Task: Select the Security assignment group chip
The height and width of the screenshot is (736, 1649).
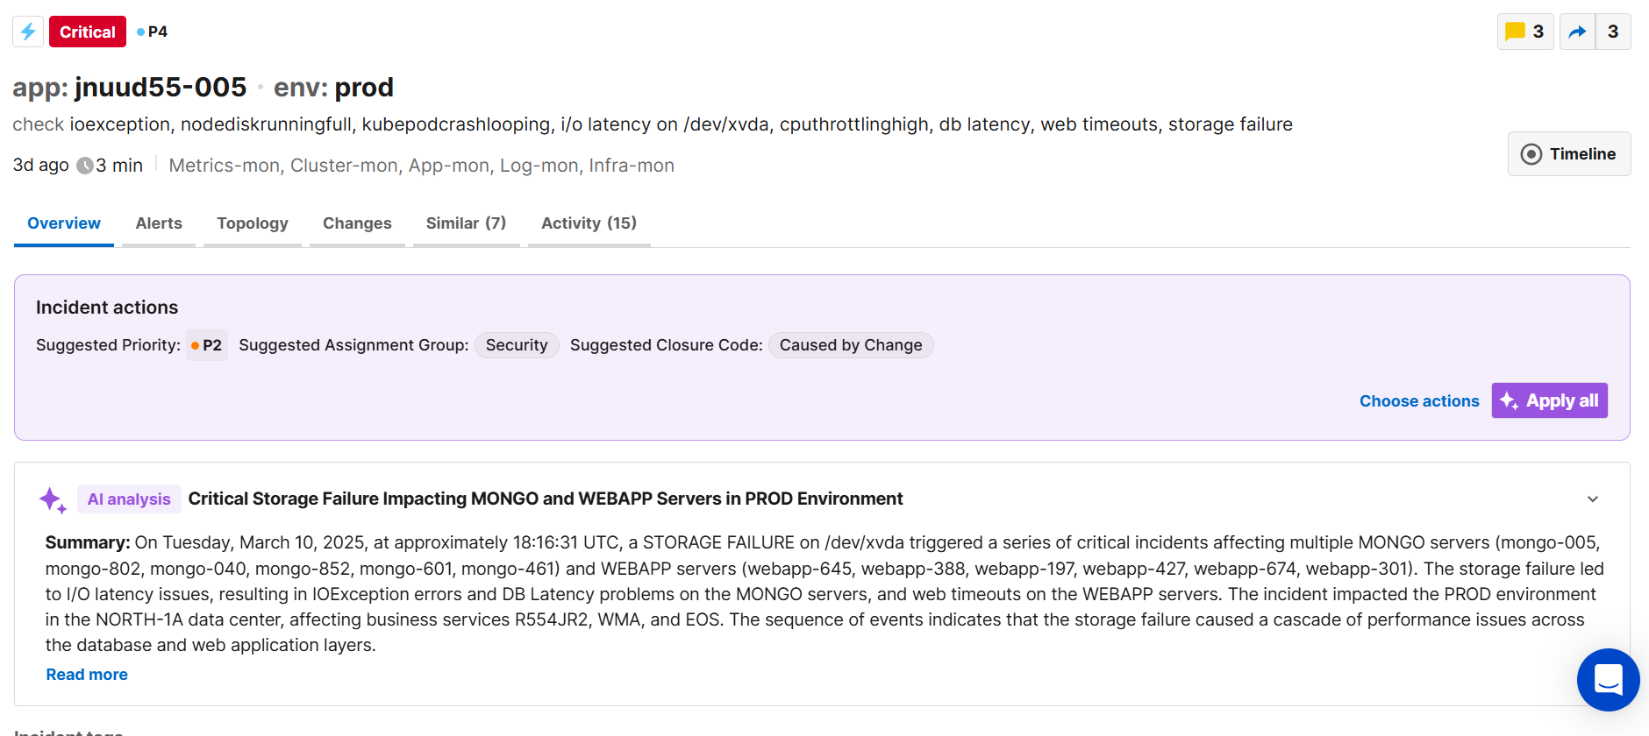Action: coord(517,345)
